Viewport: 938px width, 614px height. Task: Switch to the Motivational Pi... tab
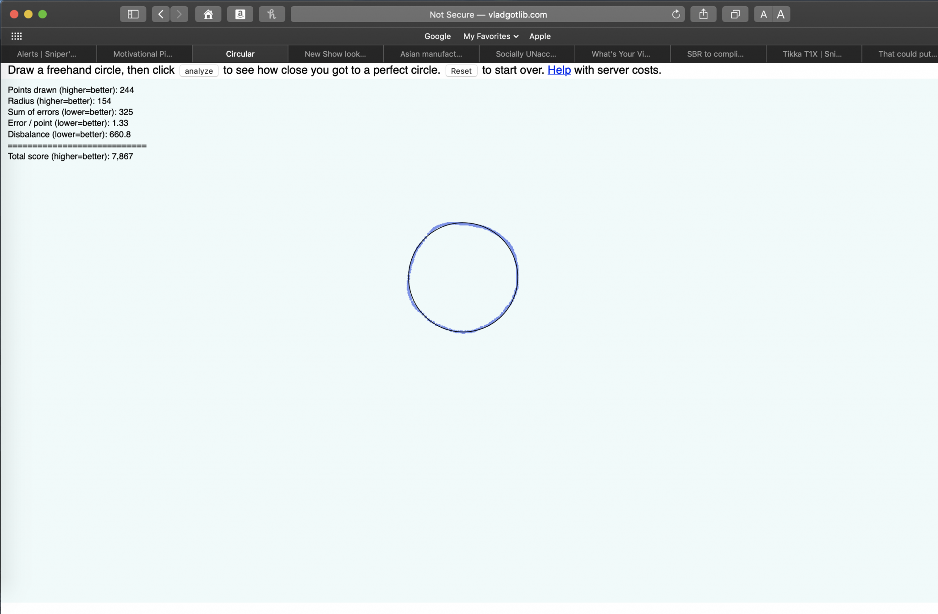point(144,54)
